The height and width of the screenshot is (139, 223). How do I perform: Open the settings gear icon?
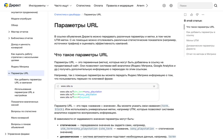[164, 6]
